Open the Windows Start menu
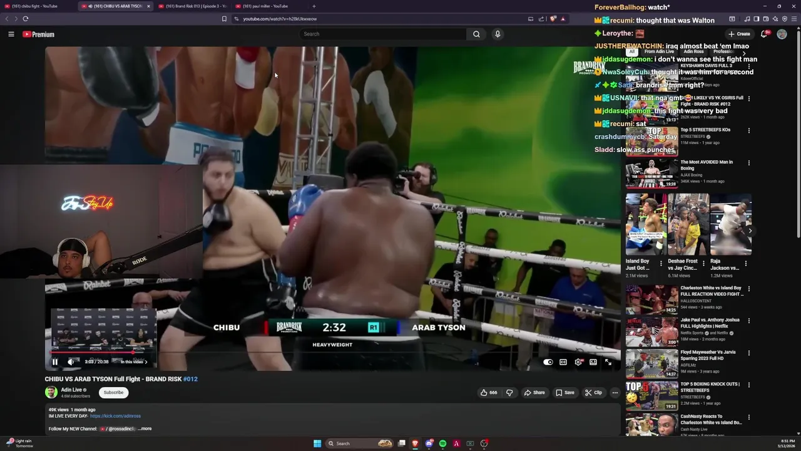Image resolution: width=801 pixels, height=451 pixels. tap(317, 443)
